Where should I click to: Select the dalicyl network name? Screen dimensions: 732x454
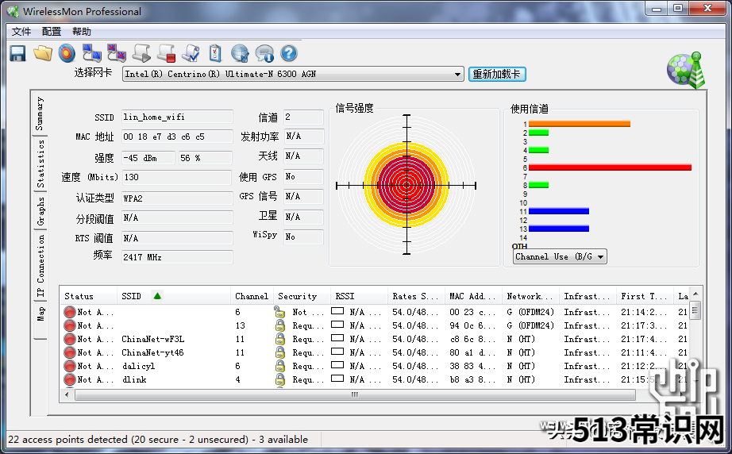click(139, 366)
